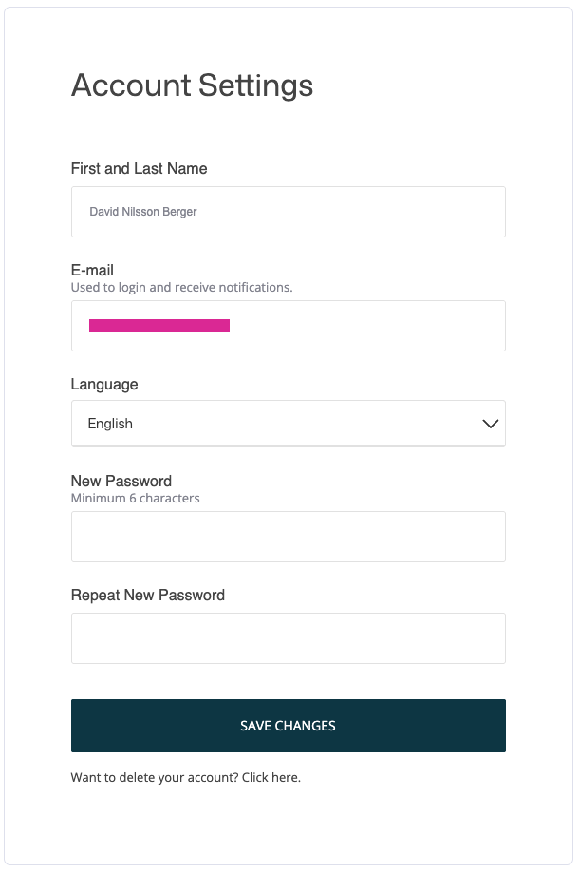Image resolution: width=579 pixels, height=872 pixels.
Task: Select the Repeat New Password field
Action: pos(288,638)
